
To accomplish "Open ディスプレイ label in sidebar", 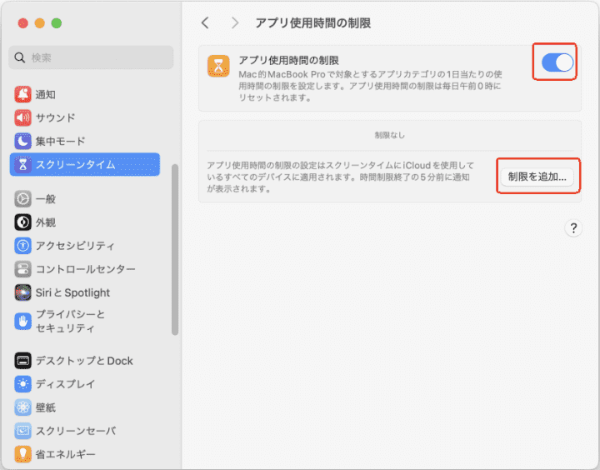I will [65, 384].
